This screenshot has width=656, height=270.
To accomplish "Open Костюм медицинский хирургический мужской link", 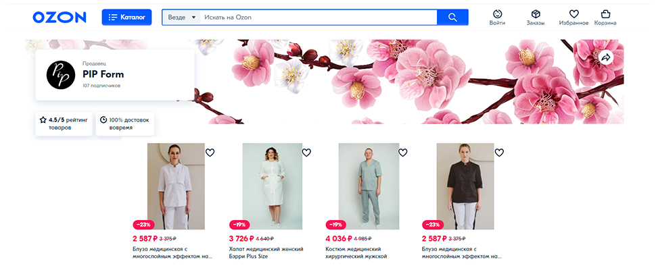I will (356, 252).
